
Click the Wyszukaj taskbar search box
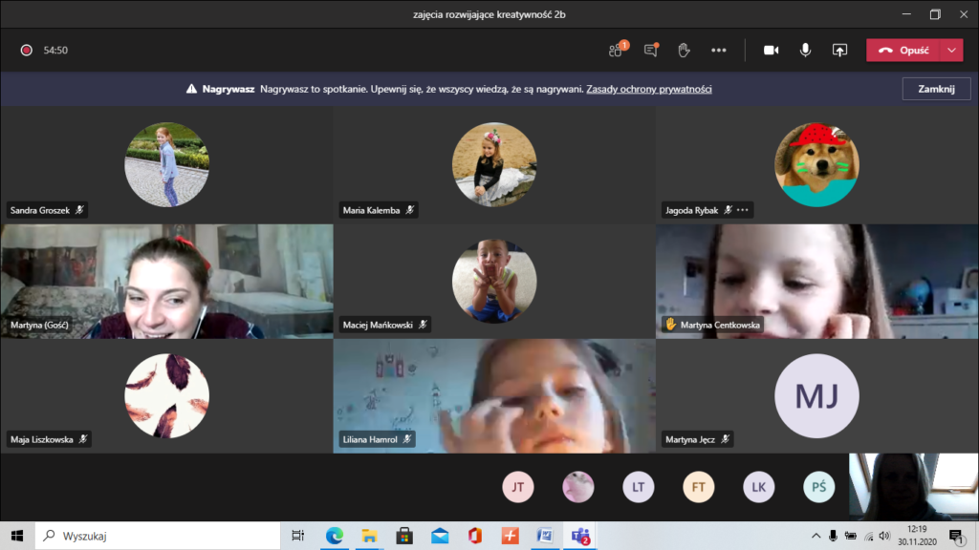[158, 536]
